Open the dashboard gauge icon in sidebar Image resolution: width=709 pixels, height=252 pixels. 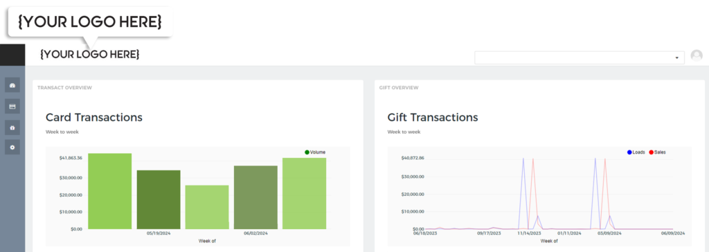click(x=12, y=85)
